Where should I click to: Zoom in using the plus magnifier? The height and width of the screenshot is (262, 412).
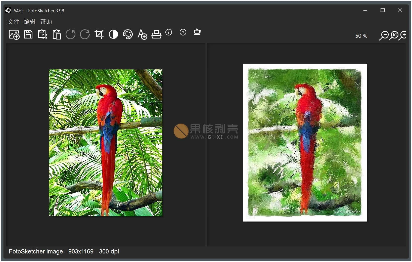tap(402, 35)
